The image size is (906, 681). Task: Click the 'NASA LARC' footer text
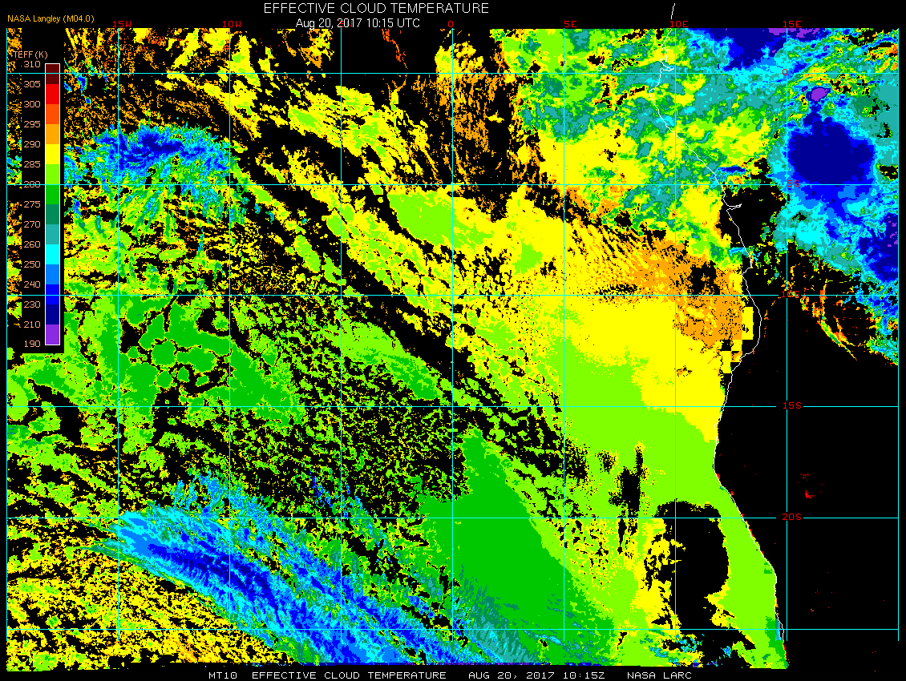click(659, 675)
